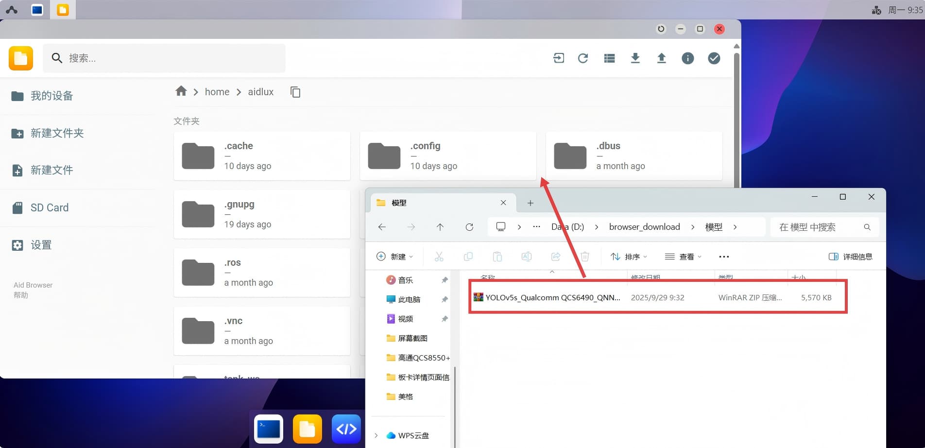The image size is (925, 448).
Task: Click the select-all checkmark circle icon
Action: pos(714,58)
